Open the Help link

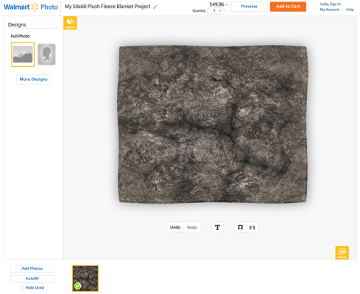point(350,10)
